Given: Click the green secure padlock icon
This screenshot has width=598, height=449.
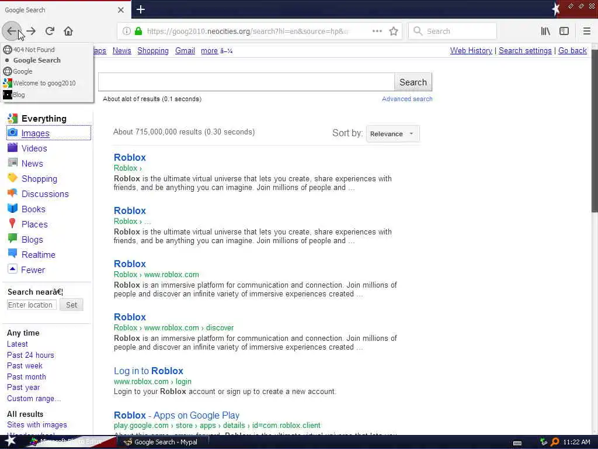Looking at the screenshot, I should point(138,32).
